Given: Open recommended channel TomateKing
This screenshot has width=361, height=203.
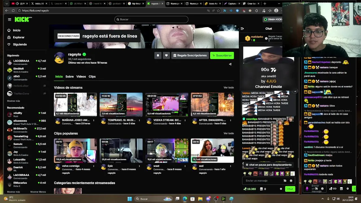Looking at the screenshot, I should 27,138.
